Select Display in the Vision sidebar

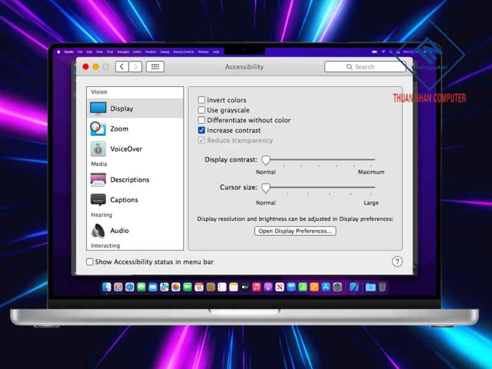121,109
